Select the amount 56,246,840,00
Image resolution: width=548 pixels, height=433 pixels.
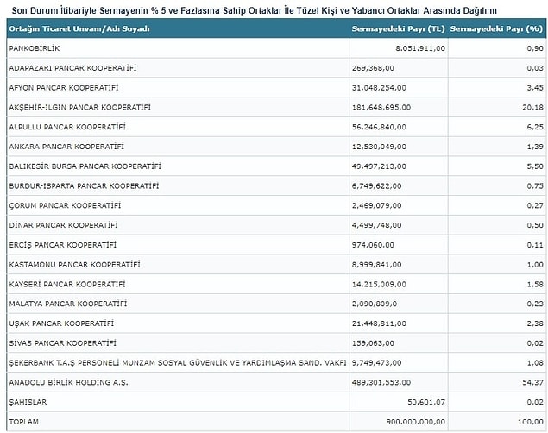pyautogui.click(x=379, y=127)
